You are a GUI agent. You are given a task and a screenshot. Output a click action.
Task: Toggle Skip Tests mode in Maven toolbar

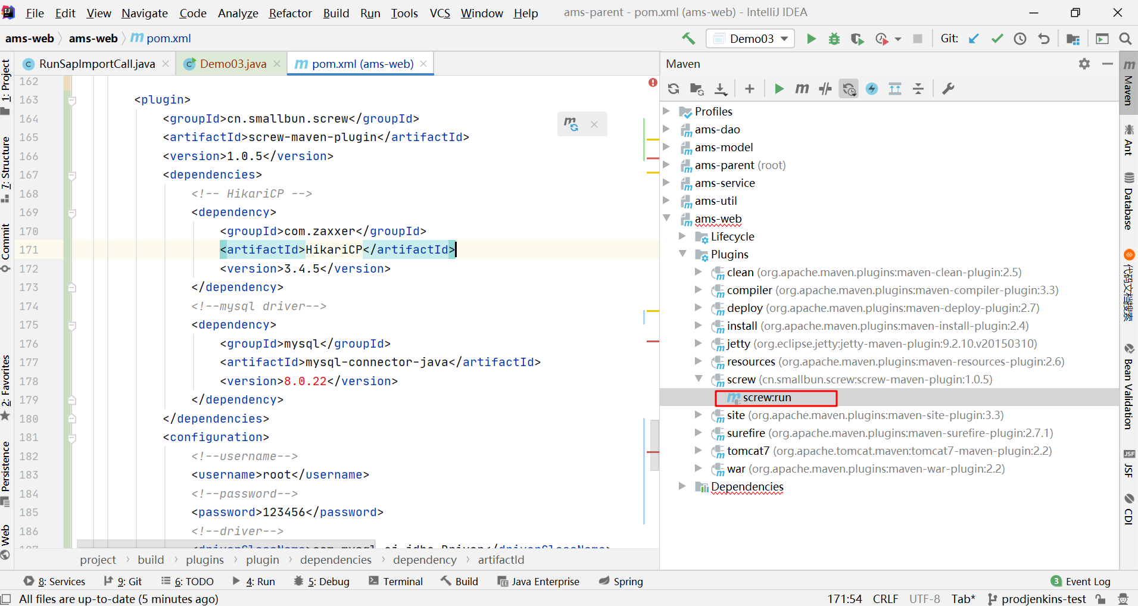click(x=872, y=89)
